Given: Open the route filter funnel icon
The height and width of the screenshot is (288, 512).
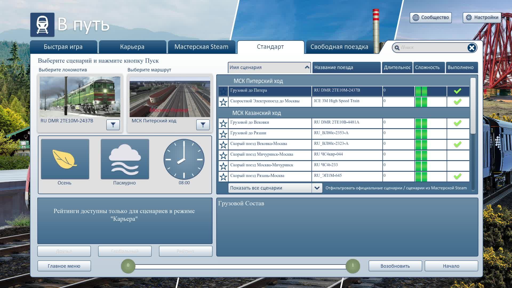Looking at the screenshot, I should pos(203,125).
